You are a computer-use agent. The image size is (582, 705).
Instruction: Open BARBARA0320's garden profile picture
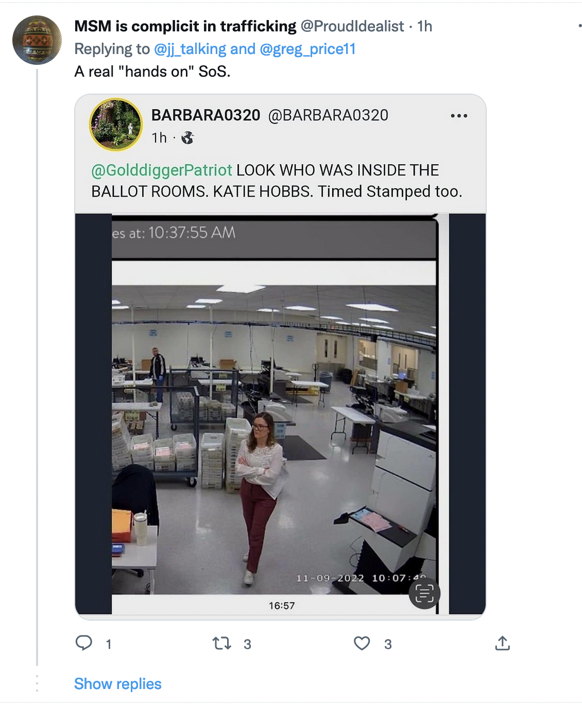pos(116,124)
